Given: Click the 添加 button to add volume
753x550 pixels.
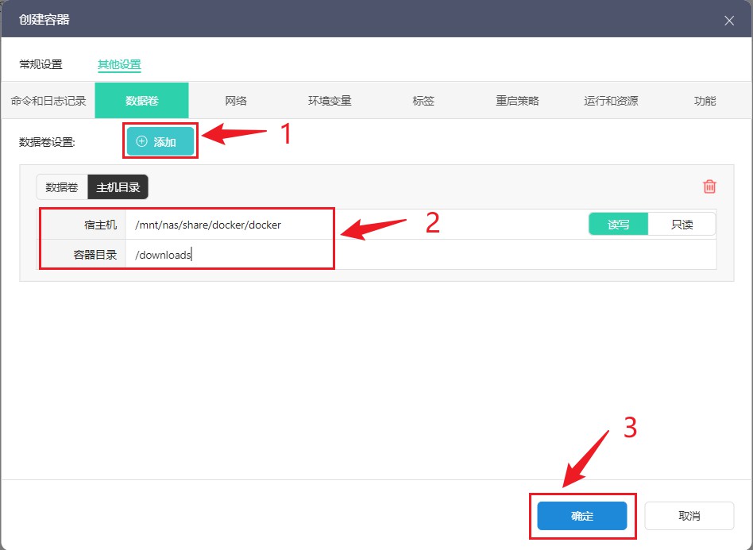Looking at the screenshot, I should 160,142.
